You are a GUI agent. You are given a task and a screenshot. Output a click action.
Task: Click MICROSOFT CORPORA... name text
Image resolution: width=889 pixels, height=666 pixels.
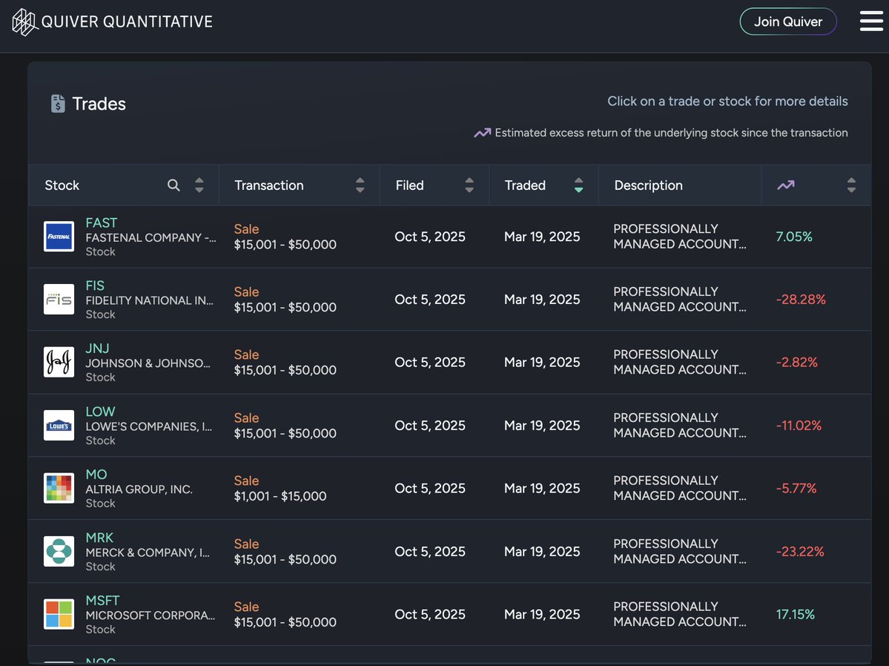(151, 616)
